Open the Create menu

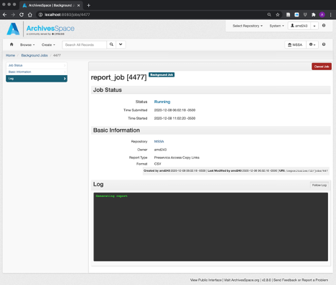[48, 45]
